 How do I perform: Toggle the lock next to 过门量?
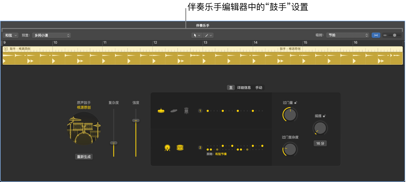point(296,102)
